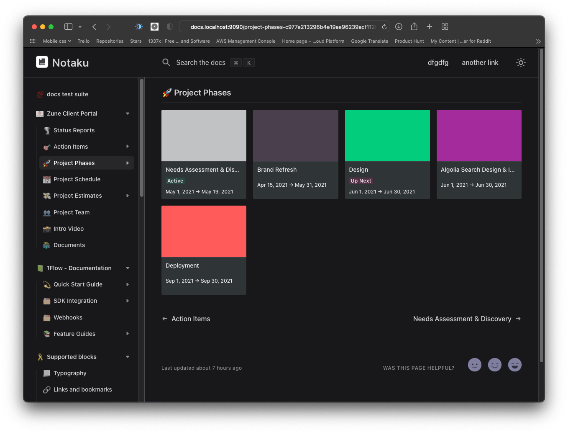The image size is (568, 433).
Task: Click the search magnifier icon
Action: pyautogui.click(x=166, y=62)
